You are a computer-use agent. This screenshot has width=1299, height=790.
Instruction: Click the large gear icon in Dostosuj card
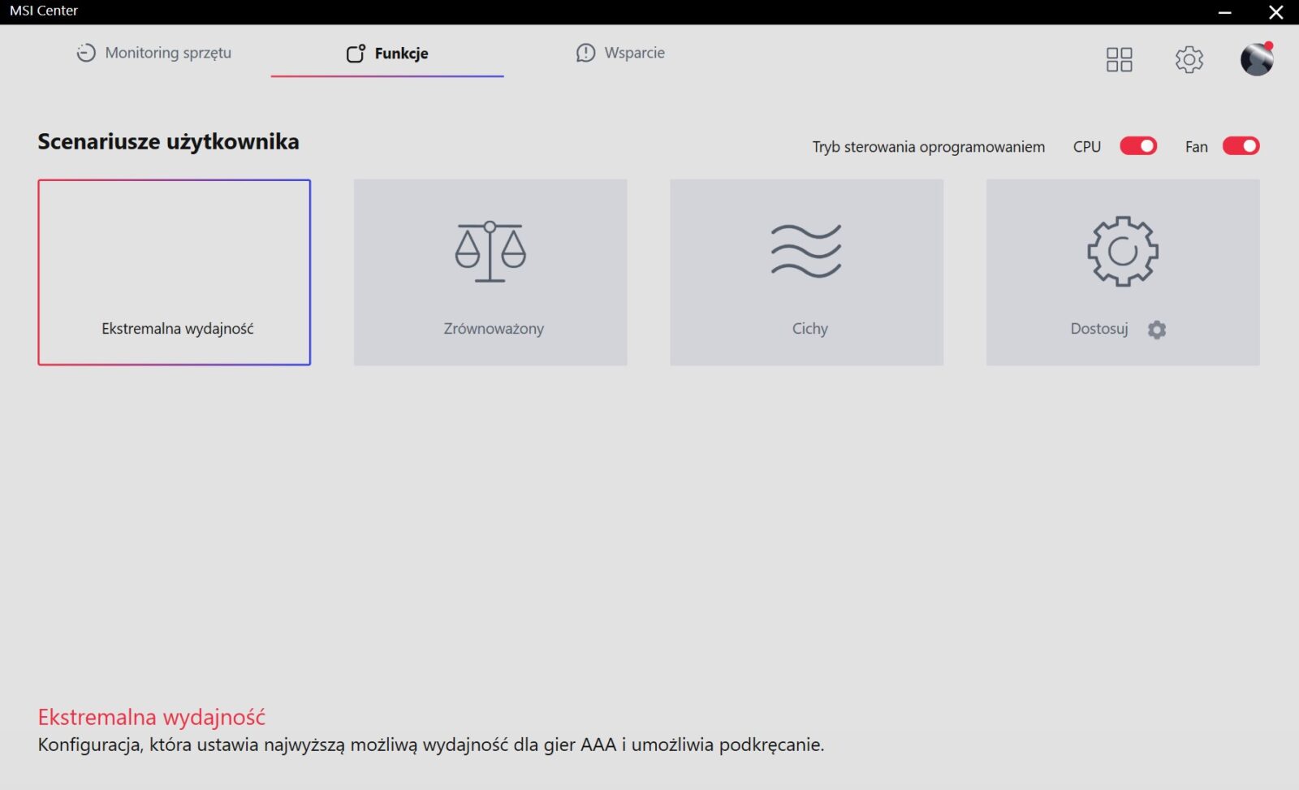(x=1122, y=251)
